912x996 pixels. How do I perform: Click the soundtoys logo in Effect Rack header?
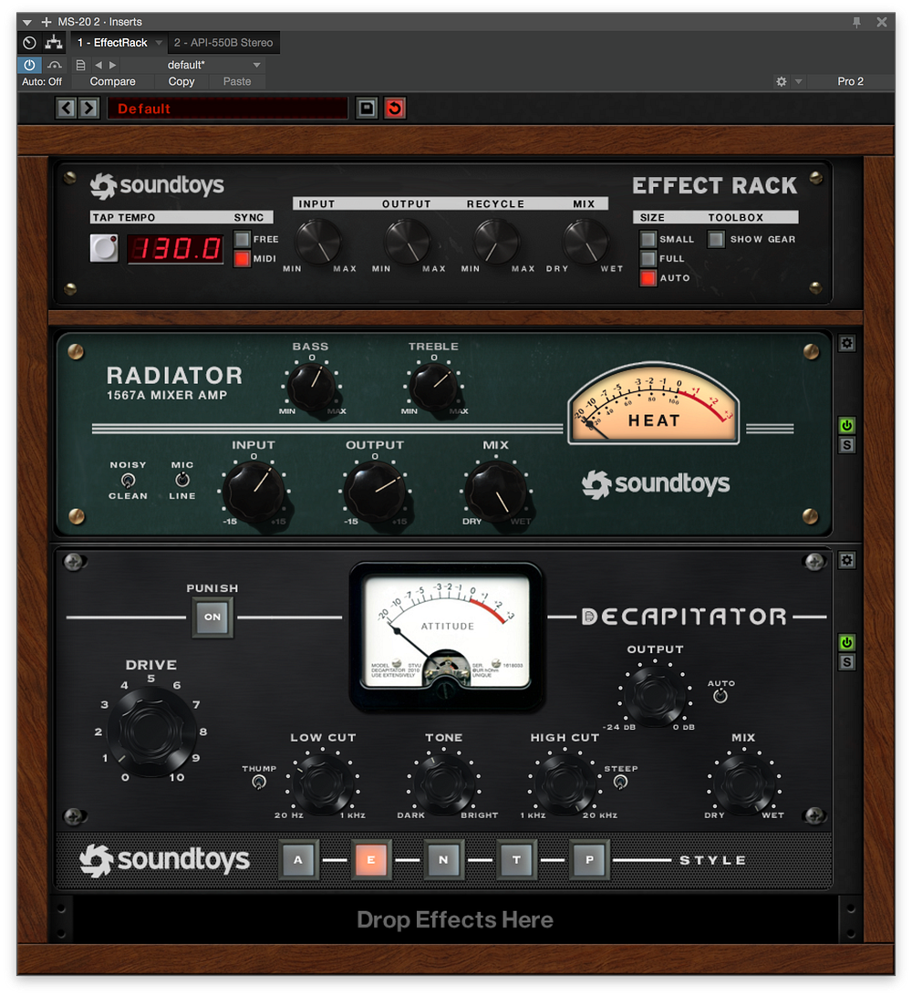(157, 185)
